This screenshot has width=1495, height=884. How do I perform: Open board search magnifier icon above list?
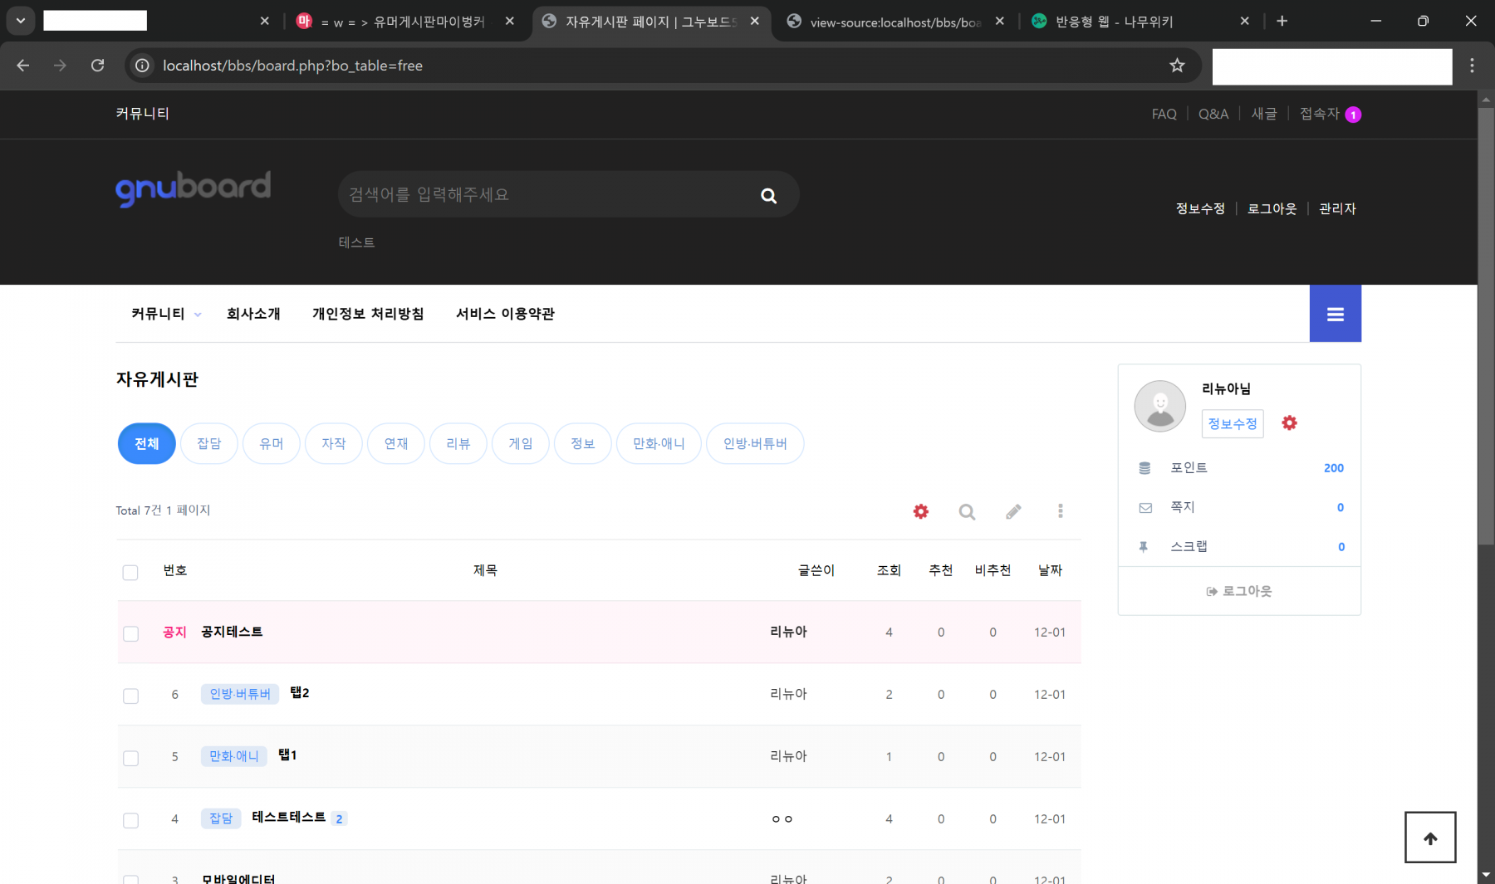click(967, 511)
